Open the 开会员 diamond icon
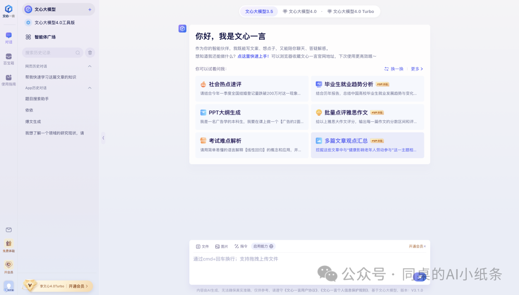The height and width of the screenshot is (295, 519). [8, 265]
